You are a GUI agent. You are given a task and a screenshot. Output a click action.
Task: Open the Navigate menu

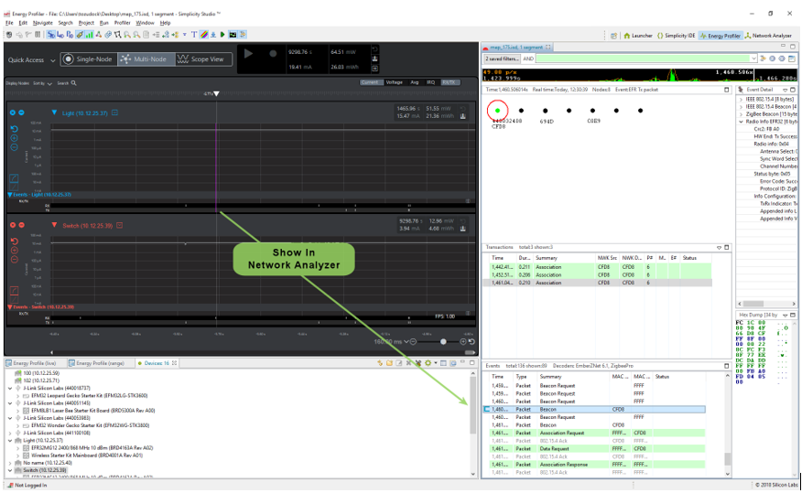pyautogui.click(x=42, y=23)
